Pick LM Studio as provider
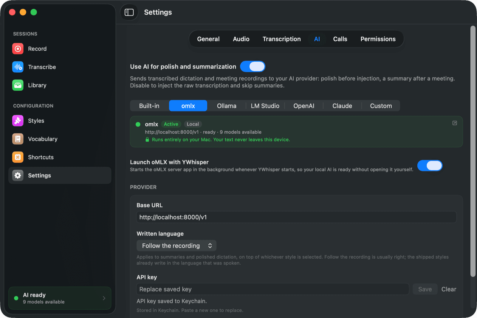The width and height of the screenshot is (477, 318). pyautogui.click(x=265, y=106)
